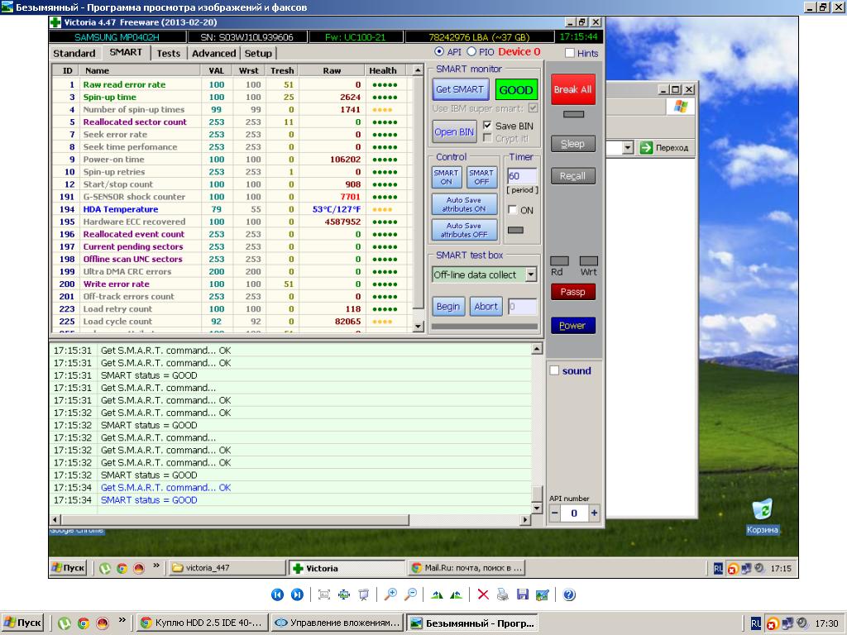Start slideshow using the projector screen icon

[x=363, y=594]
